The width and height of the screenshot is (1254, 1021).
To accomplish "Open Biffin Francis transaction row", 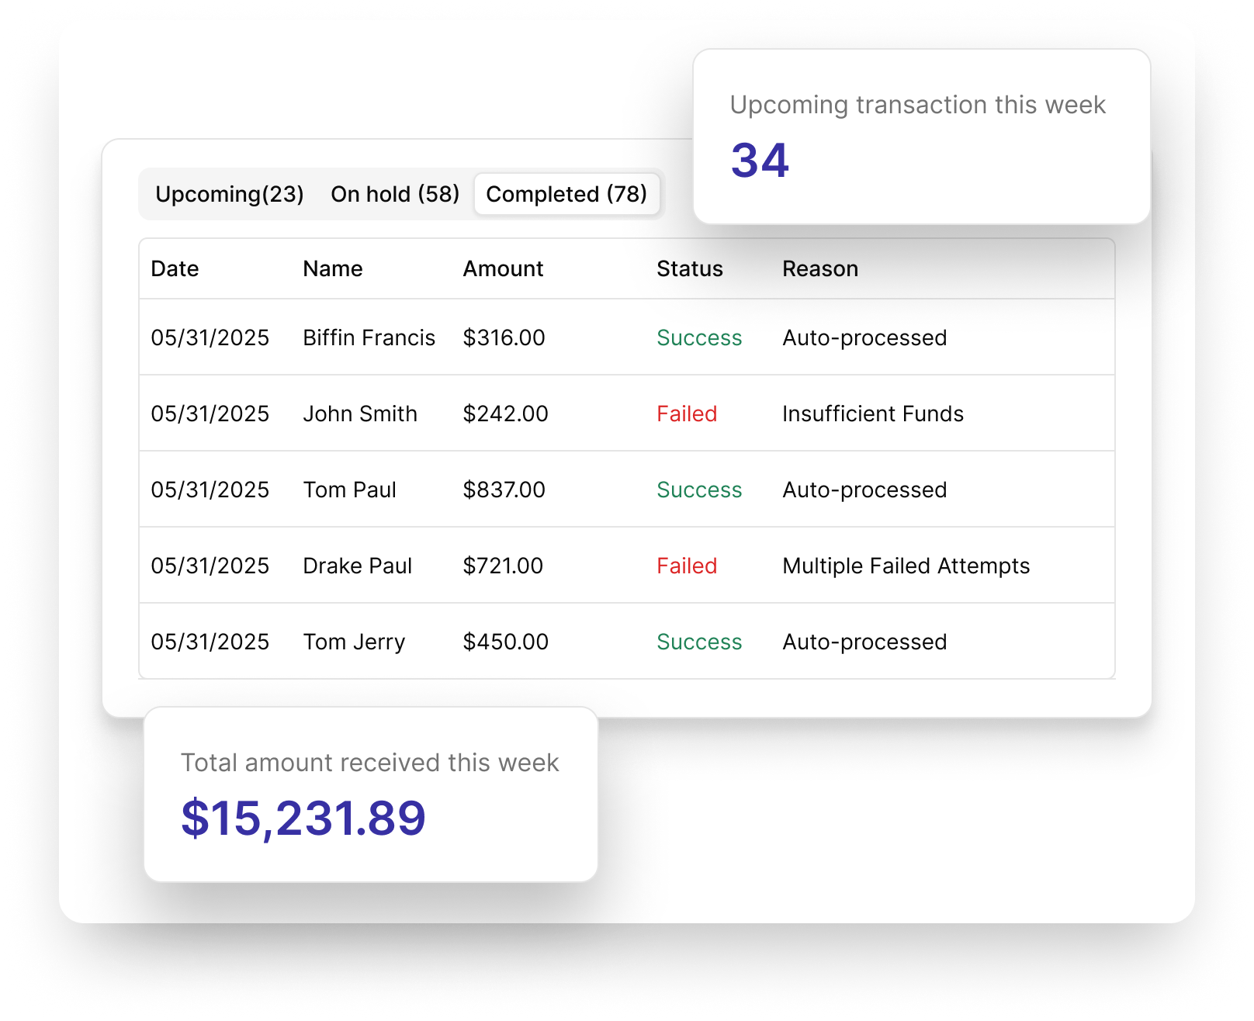I will 369,337.
